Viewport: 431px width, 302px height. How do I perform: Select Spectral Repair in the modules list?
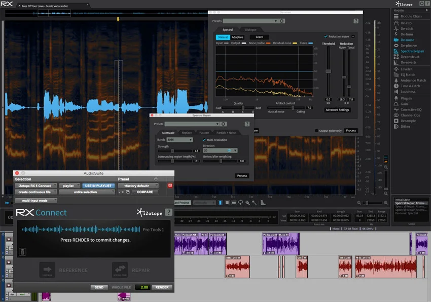tap(412, 51)
